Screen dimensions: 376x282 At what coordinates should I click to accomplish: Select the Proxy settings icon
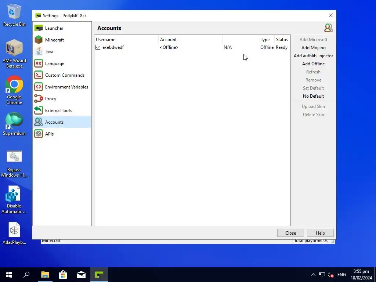38,98
